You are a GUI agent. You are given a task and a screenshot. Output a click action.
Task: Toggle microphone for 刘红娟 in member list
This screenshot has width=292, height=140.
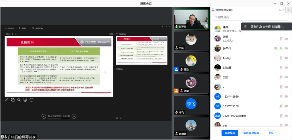click(x=281, y=68)
